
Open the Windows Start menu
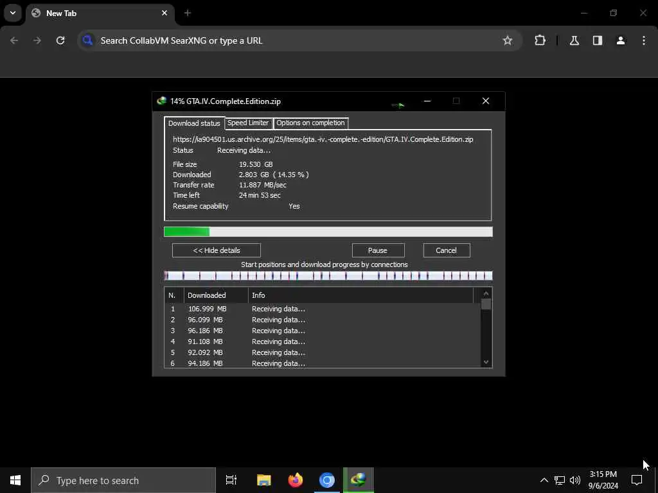pyautogui.click(x=15, y=480)
